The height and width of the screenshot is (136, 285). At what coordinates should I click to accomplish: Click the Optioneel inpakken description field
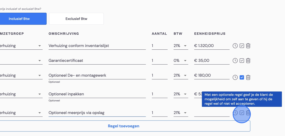pos(97,94)
